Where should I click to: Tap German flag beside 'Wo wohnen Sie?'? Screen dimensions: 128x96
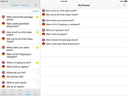(3, 77)
